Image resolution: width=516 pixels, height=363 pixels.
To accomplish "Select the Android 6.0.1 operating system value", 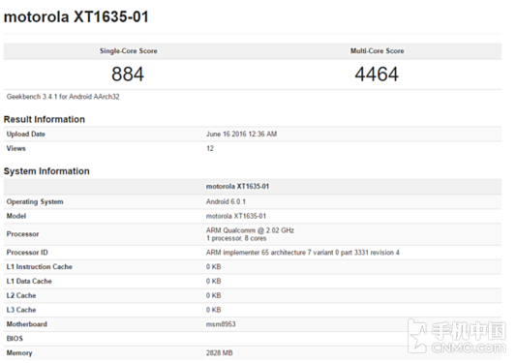I will click(226, 201).
